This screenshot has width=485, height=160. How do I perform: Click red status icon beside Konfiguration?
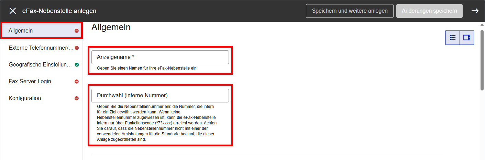pyautogui.click(x=77, y=98)
